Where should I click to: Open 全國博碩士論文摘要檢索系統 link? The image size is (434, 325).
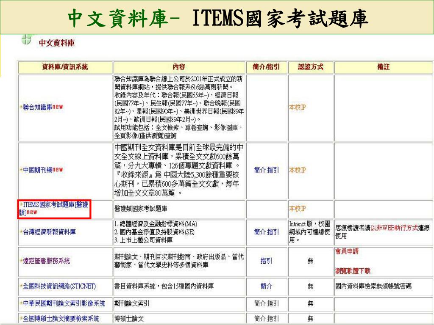61,319
